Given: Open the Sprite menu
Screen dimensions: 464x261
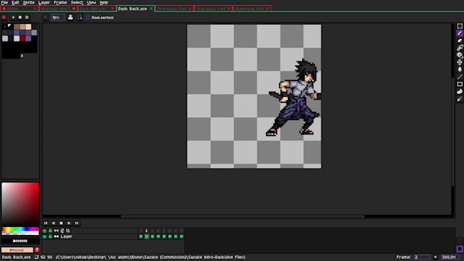Looking at the screenshot, I should coord(29,2).
